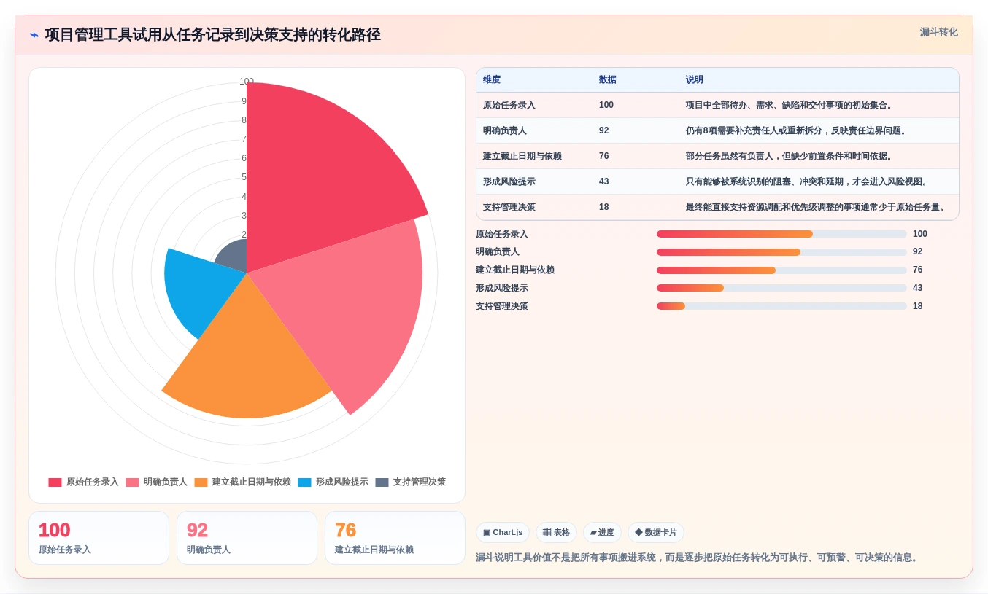This screenshot has width=988, height=594.
Task: Click description starting 项目中全部待办
Action: click(790, 105)
